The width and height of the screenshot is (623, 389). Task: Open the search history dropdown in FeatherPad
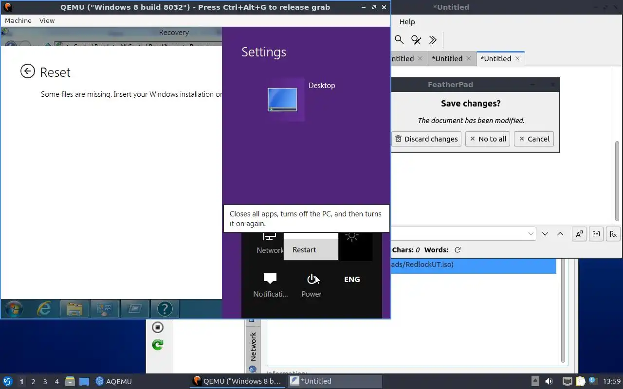(x=531, y=234)
